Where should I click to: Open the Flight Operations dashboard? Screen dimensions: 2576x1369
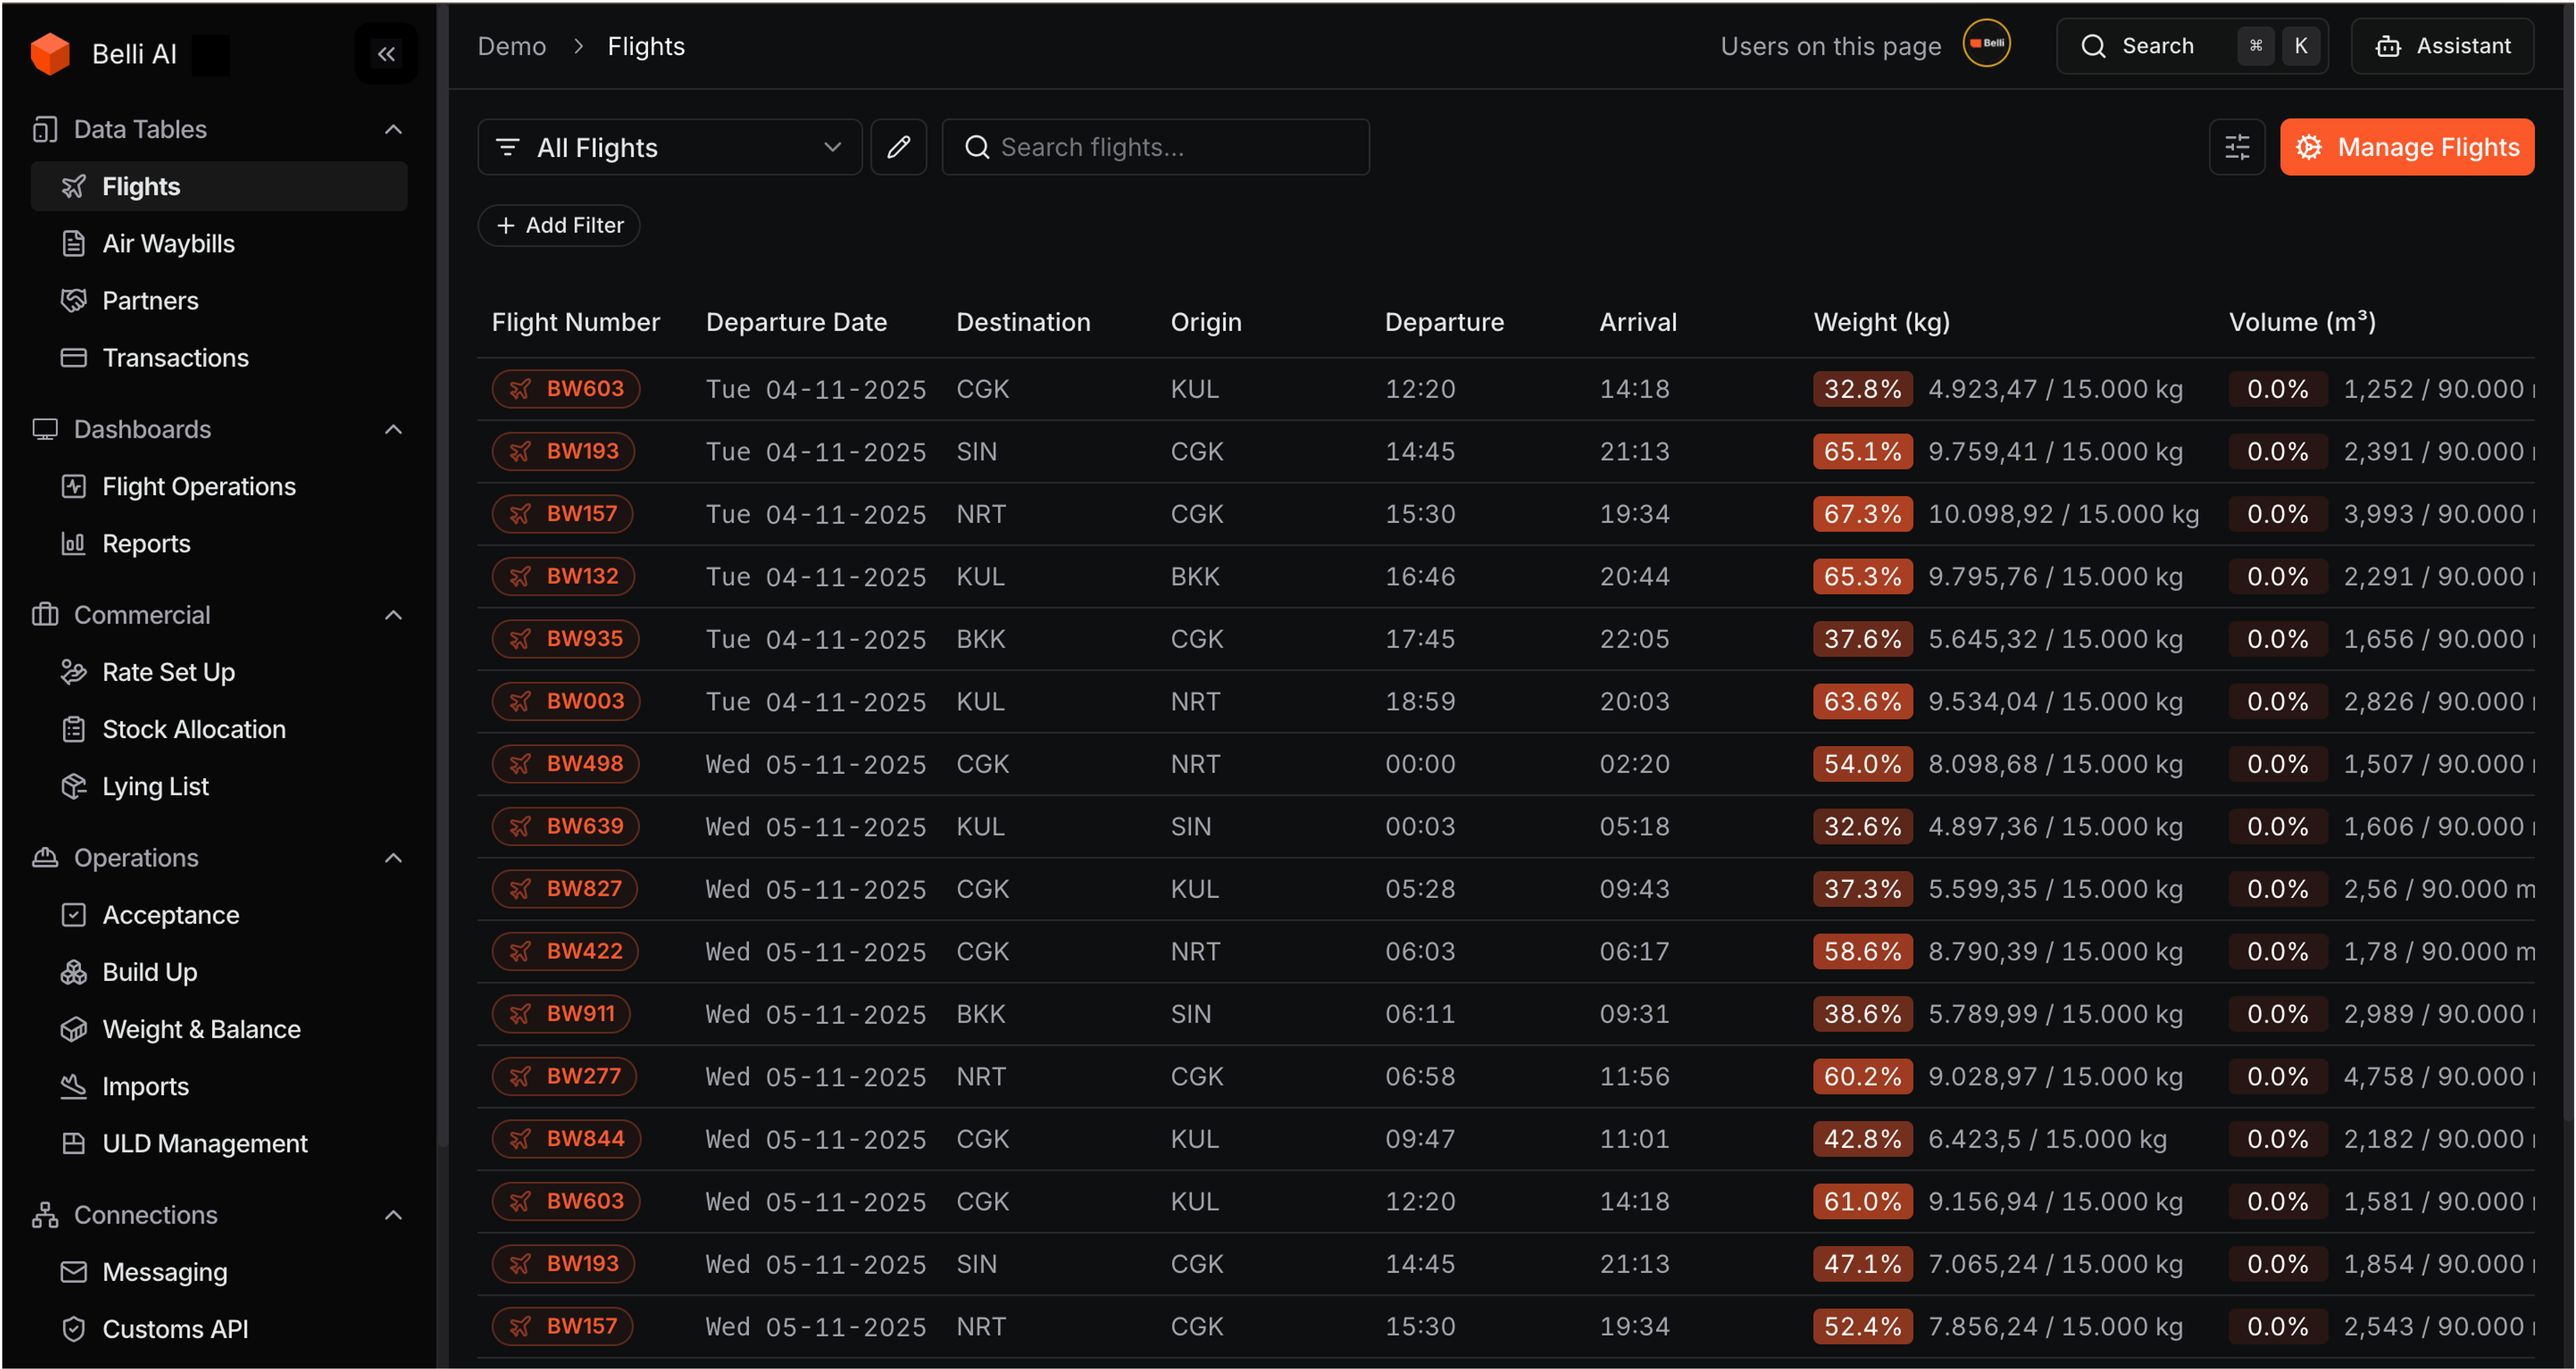point(198,486)
